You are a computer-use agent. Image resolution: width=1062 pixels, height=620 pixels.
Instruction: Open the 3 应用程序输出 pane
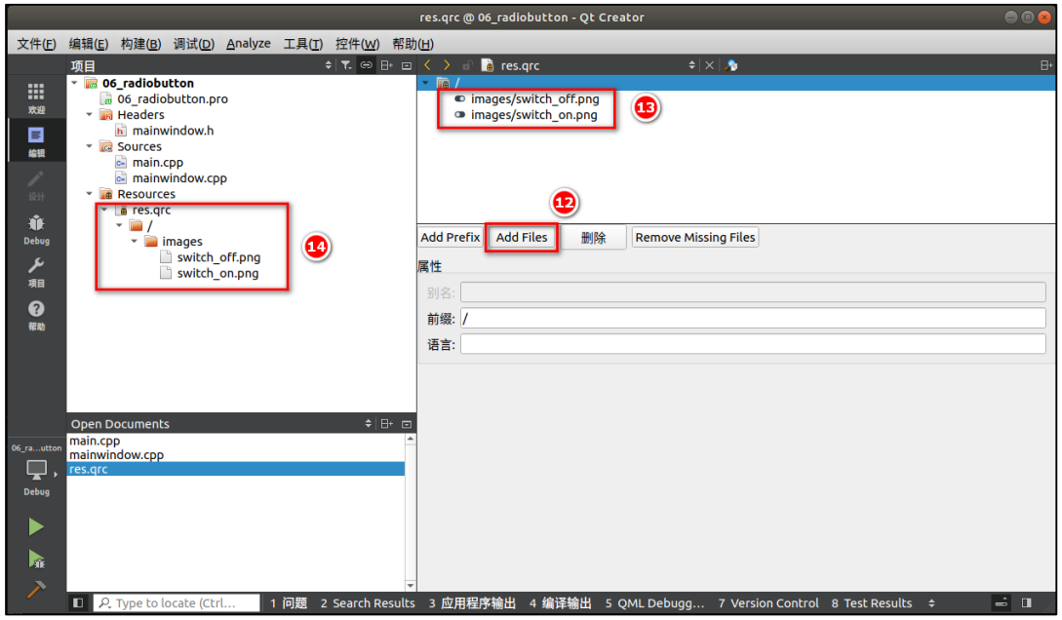(x=472, y=602)
